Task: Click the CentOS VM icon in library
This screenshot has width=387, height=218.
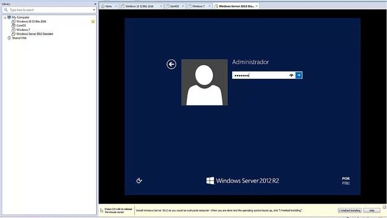Action: (x=13, y=25)
